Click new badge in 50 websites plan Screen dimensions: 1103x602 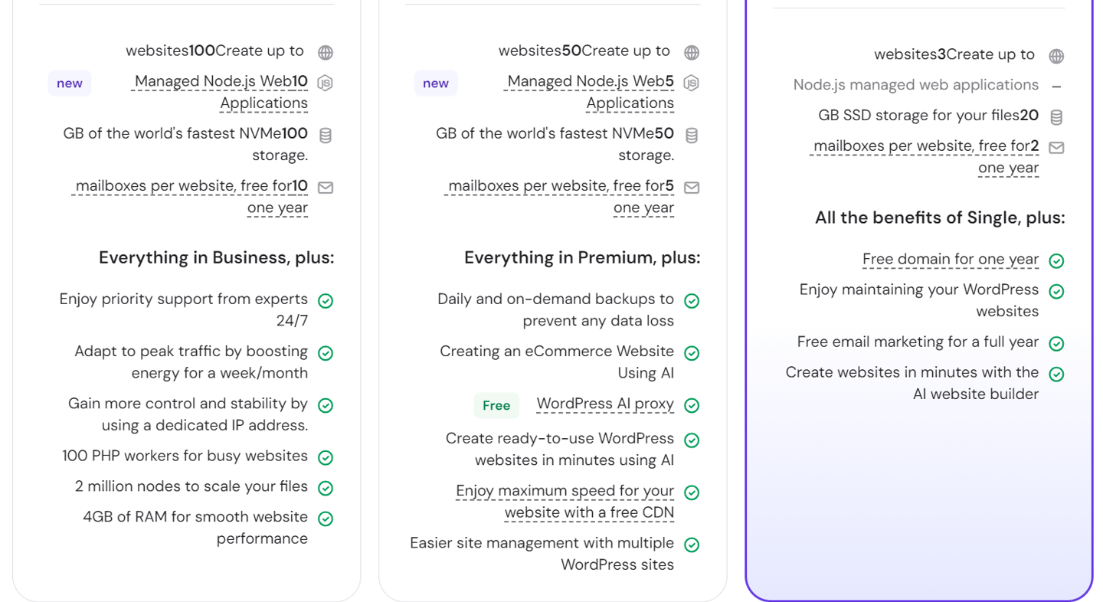(x=436, y=83)
